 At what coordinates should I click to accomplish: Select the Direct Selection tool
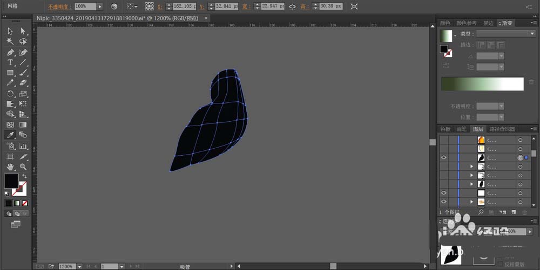[x=23, y=31]
